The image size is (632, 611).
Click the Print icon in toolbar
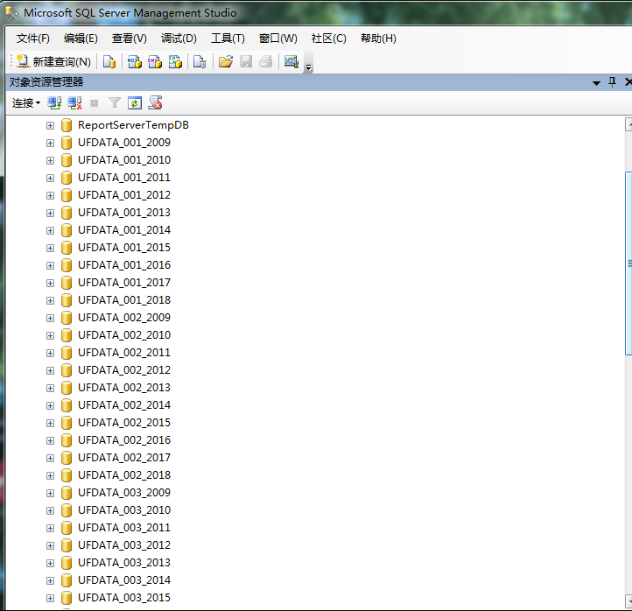coord(266,61)
